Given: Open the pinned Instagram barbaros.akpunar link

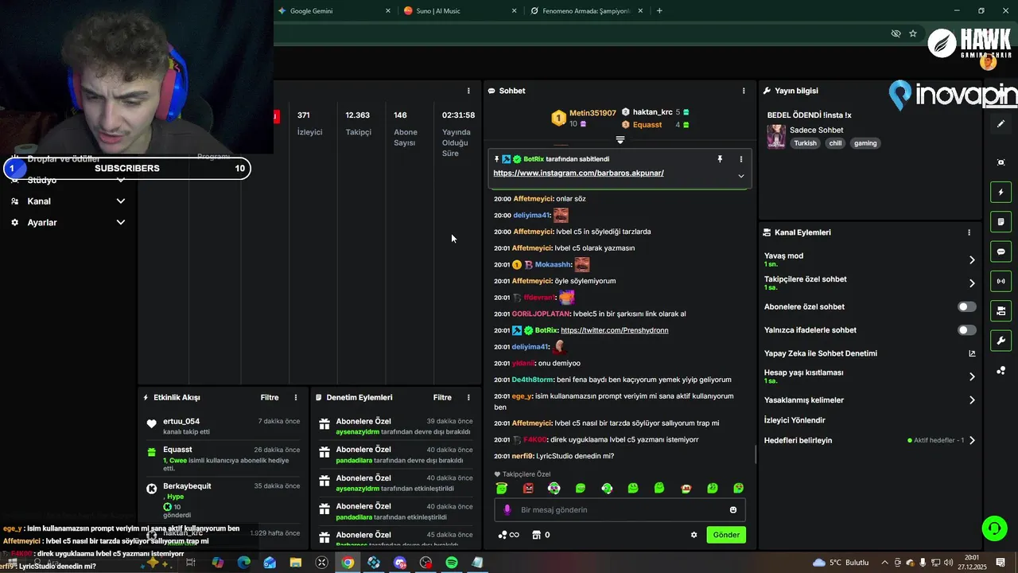Looking at the screenshot, I should (x=578, y=173).
